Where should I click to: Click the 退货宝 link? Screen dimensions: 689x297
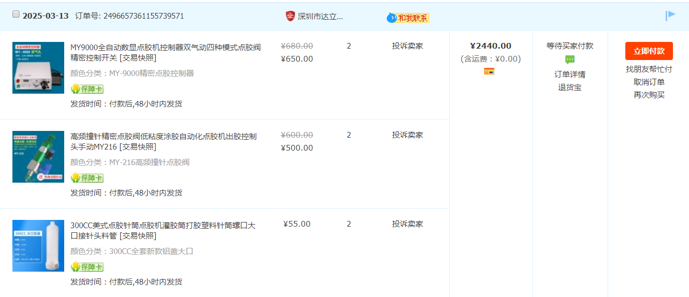[x=569, y=87]
